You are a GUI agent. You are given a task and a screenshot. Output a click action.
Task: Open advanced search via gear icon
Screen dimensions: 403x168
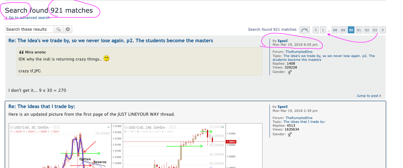68,29
